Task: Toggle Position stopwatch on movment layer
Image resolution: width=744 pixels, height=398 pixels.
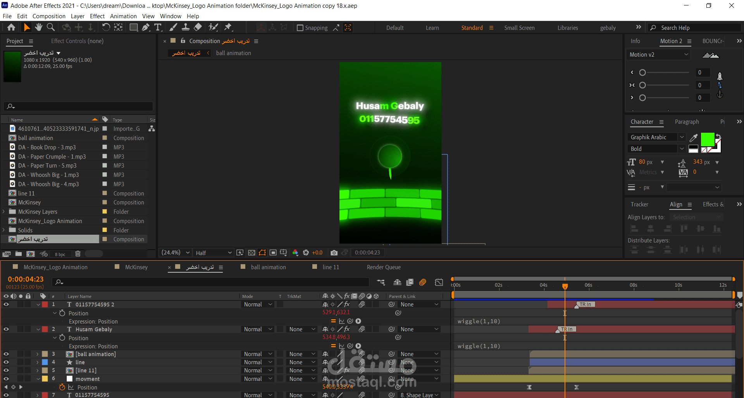Action: point(62,387)
